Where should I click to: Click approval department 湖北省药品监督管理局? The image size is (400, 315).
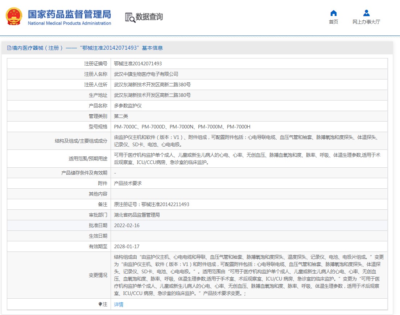point(137,215)
